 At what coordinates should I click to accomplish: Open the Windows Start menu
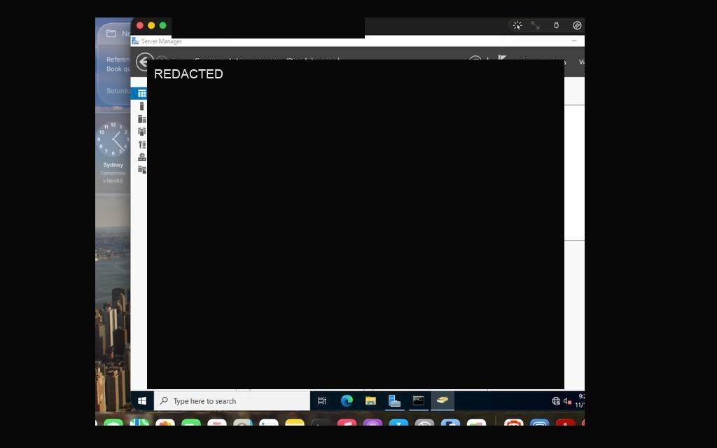click(x=141, y=401)
